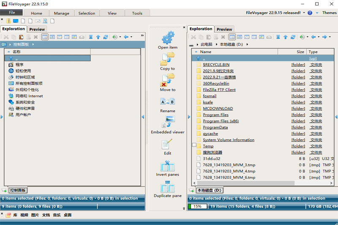Go up one level in left pane toolbar

tap(98, 37)
